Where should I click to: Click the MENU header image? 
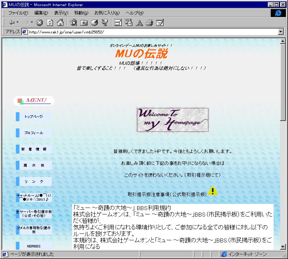coord(34,101)
